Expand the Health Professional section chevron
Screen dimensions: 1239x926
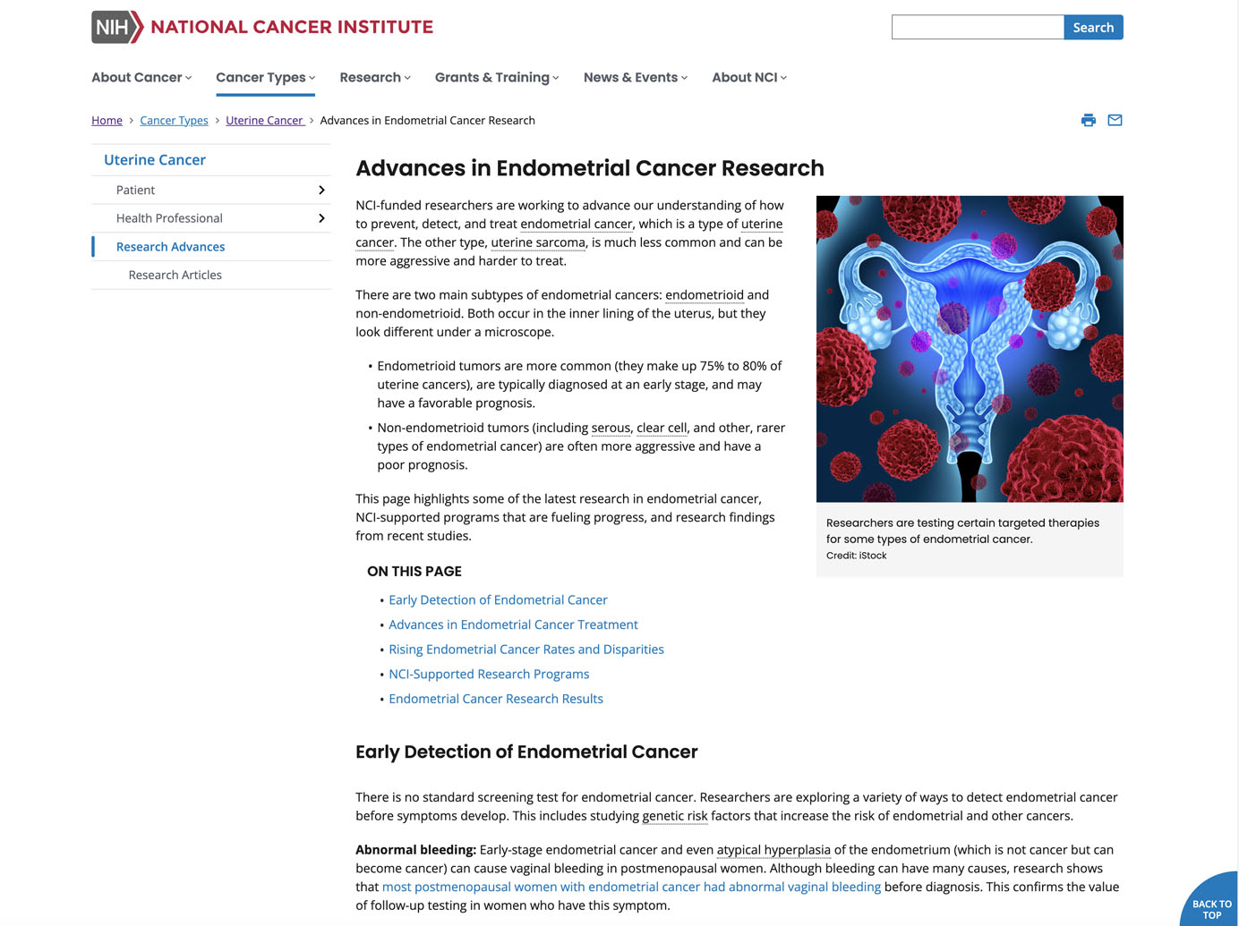click(321, 218)
